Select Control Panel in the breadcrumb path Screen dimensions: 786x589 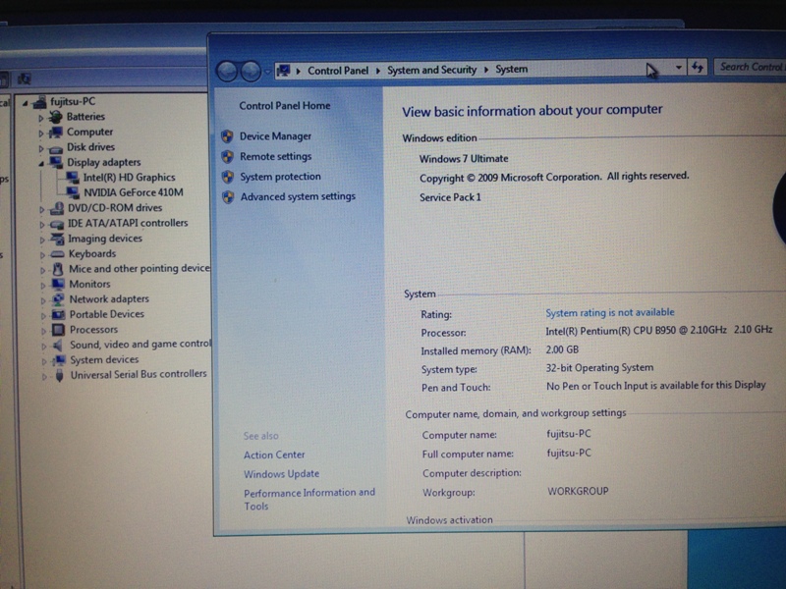[337, 71]
